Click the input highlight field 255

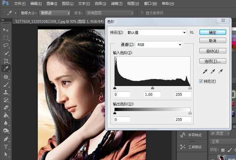click(183, 94)
